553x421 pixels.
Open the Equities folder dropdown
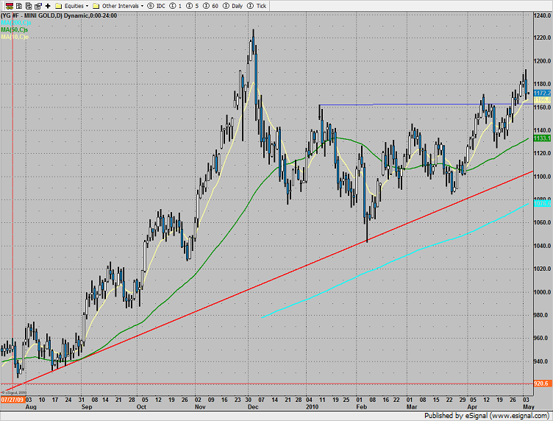click(71, 5)
